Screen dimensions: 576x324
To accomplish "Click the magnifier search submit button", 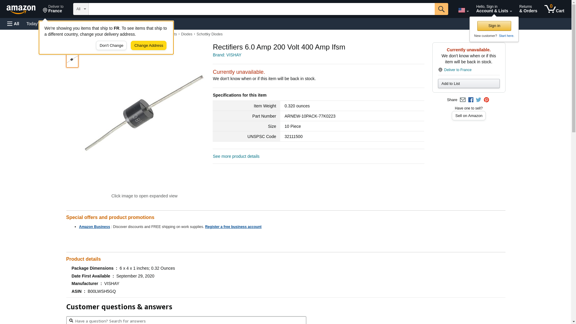I will [x=441, y=9].
